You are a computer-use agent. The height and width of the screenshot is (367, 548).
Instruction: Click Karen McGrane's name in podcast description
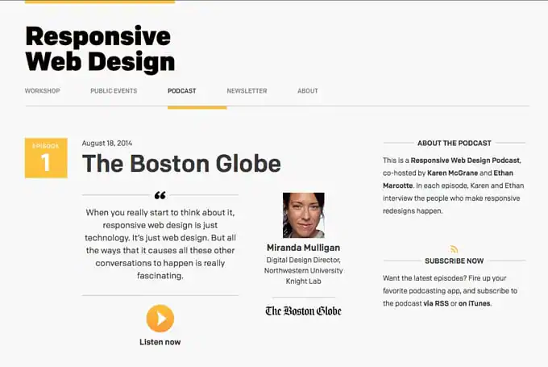point(452,173)
